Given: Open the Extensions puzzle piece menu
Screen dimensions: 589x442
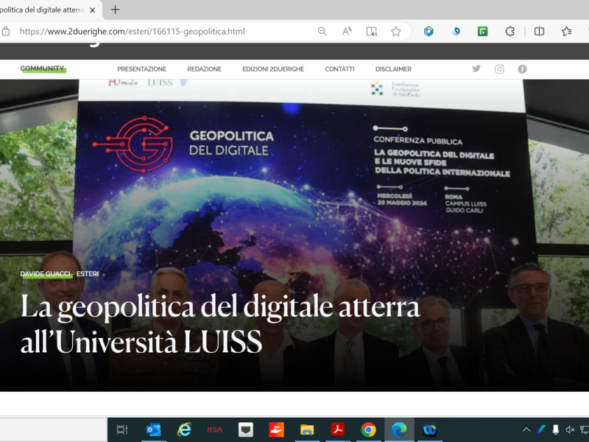Looking at the screenshot, I should 509,32.
